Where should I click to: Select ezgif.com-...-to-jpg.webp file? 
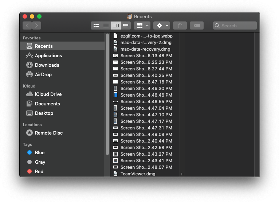[x=145, y=36]
